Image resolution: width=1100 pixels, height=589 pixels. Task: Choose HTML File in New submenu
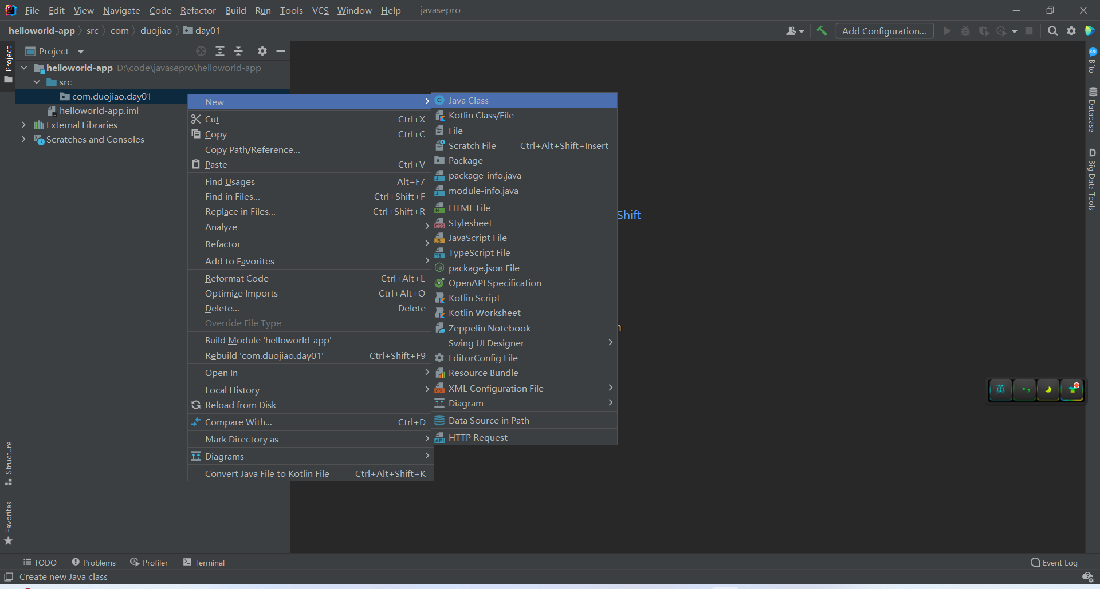(524, 208)
